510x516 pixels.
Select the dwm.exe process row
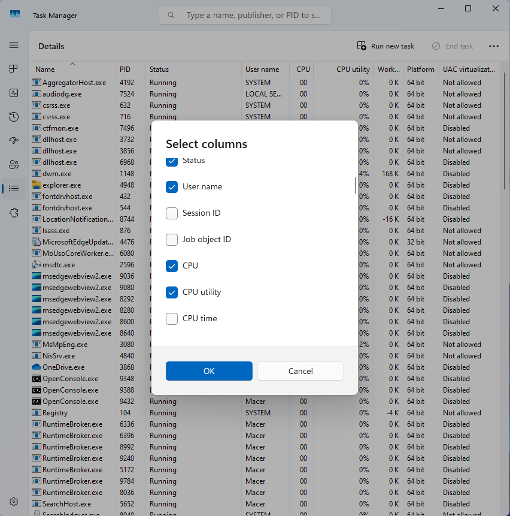[x=265, y=173]
